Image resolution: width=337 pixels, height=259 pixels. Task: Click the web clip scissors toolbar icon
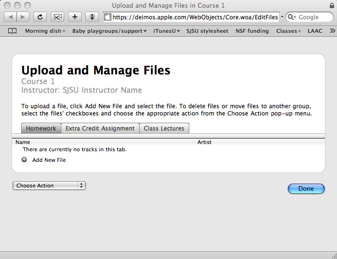click(58, 17)
